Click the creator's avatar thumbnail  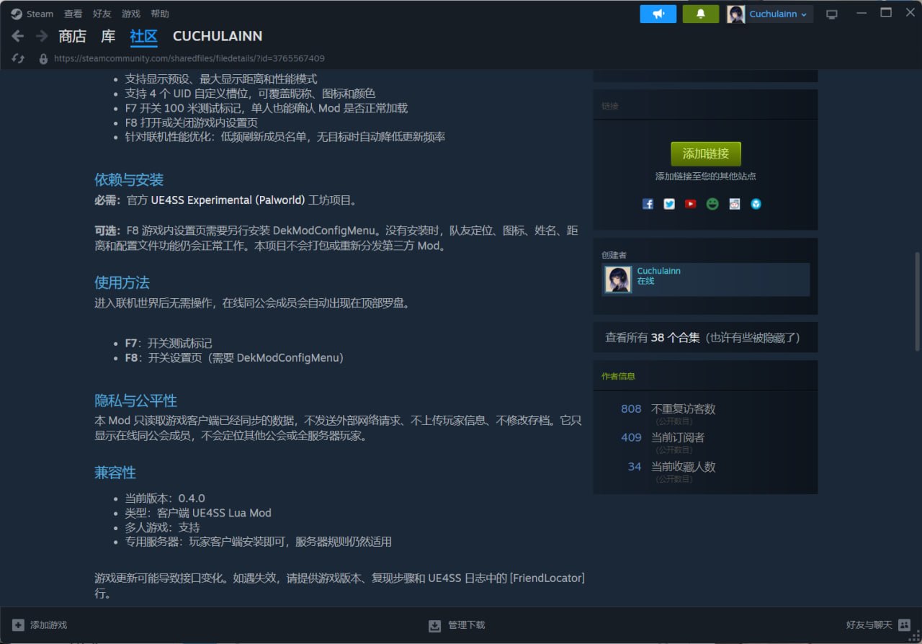point(618,279)
